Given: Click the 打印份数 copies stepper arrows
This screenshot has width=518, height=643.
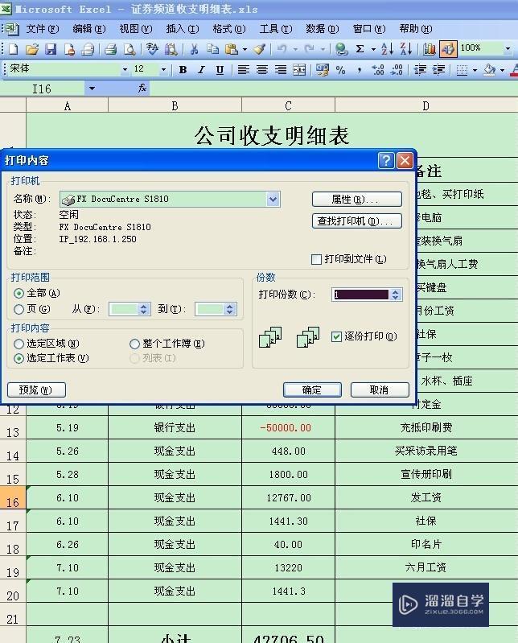Looking at the screenshot, I should 396,295.
